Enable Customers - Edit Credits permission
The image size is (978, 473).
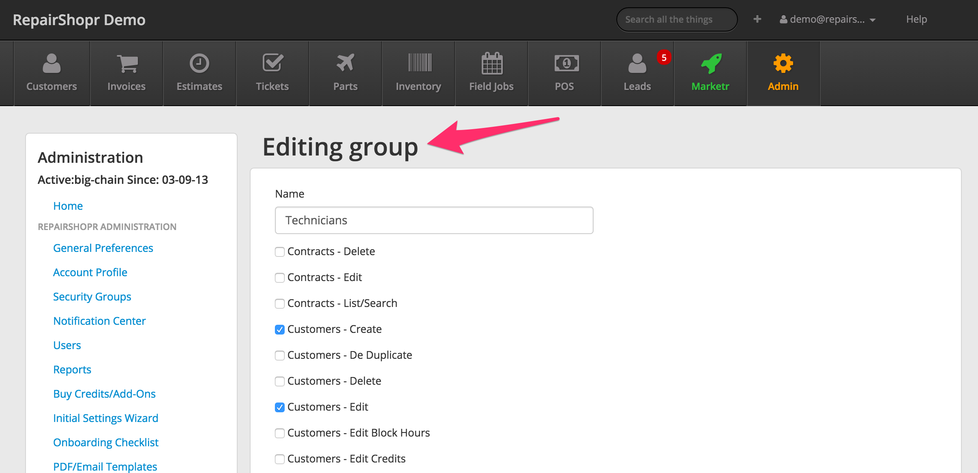coord(280,459)
